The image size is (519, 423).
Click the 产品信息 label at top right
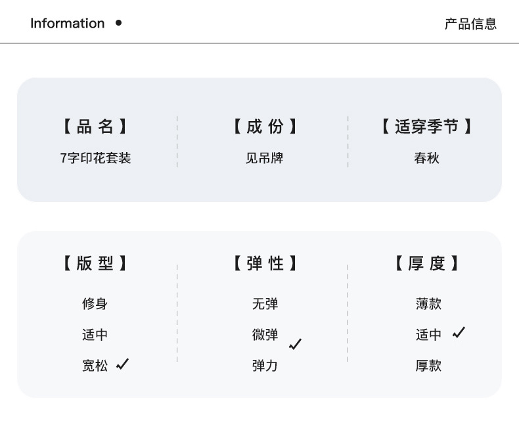pos(470,24)
